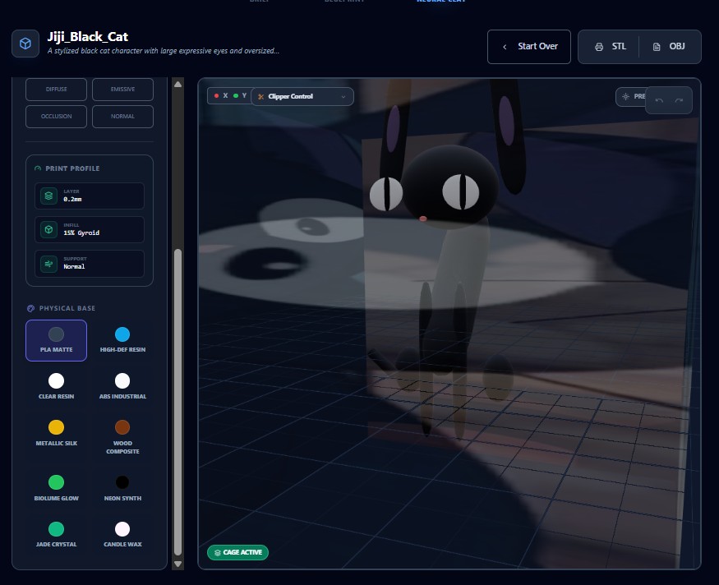The image size is (719, 585).
Task: Click the Jiji_Black_Cat model title
Action: click(x=88, y=37)
